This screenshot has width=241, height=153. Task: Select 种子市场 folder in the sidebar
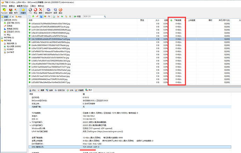tap(8, 41)
